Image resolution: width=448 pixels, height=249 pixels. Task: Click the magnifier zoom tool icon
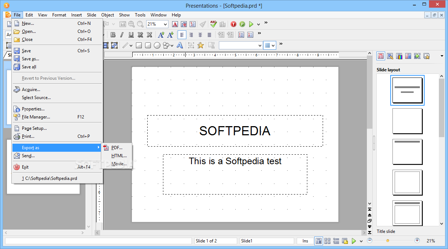coord(140,24)
